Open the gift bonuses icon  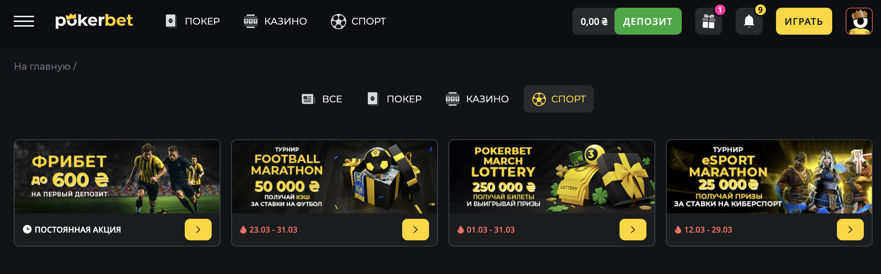click(x=708, y=21)
